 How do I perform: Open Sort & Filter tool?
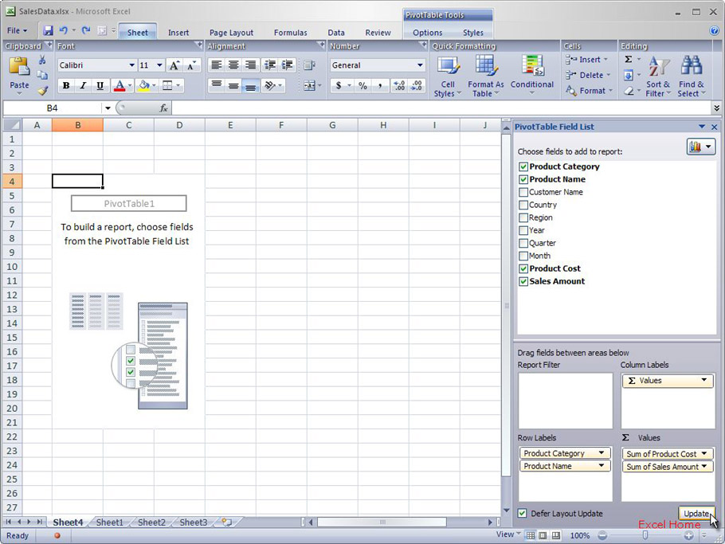tap(658, 76)
